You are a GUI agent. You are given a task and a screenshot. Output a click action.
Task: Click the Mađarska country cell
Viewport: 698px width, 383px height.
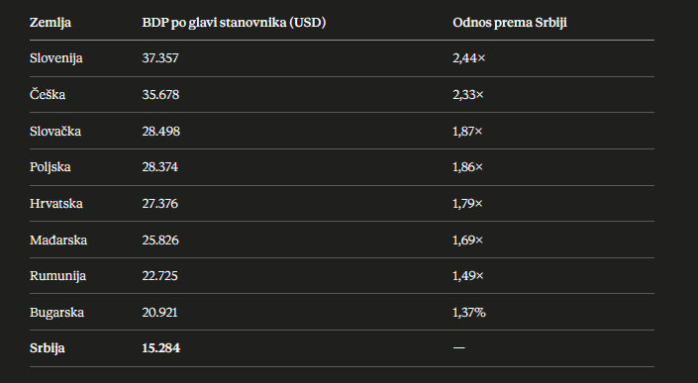pyautogui.click(x=58, y=240)
